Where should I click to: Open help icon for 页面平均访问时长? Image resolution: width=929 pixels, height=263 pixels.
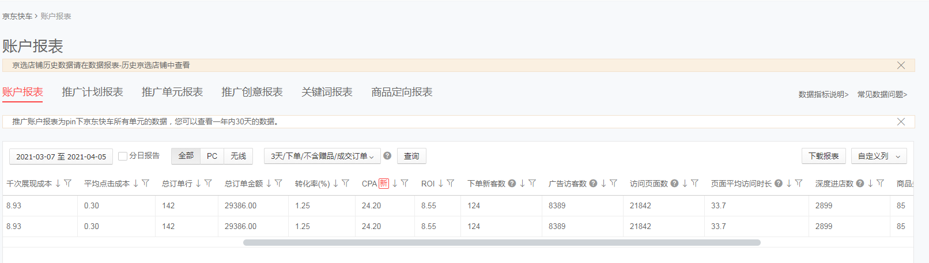click(x=779, y=184)
